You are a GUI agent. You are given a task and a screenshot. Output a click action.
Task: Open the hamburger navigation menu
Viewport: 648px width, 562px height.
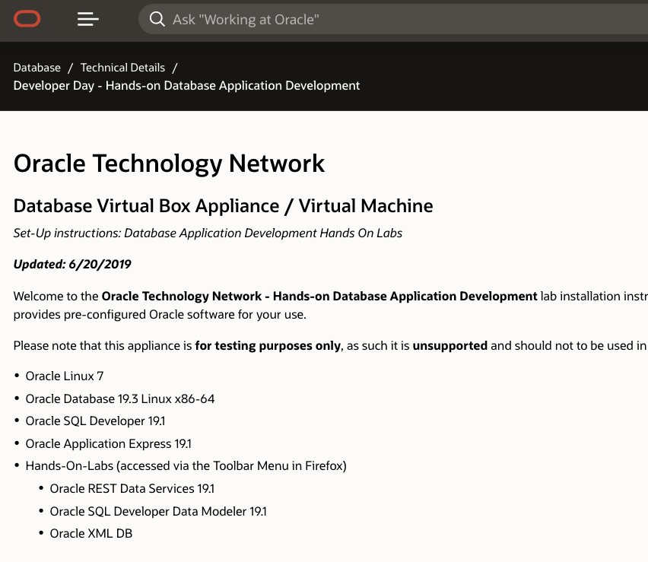(88, 19)
